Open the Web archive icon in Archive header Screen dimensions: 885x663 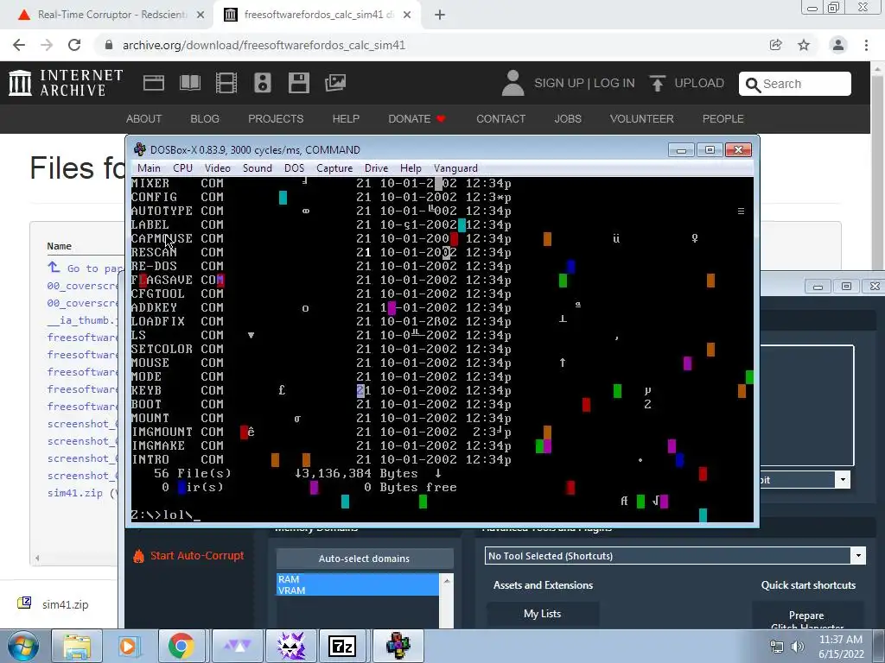(154, 83)
